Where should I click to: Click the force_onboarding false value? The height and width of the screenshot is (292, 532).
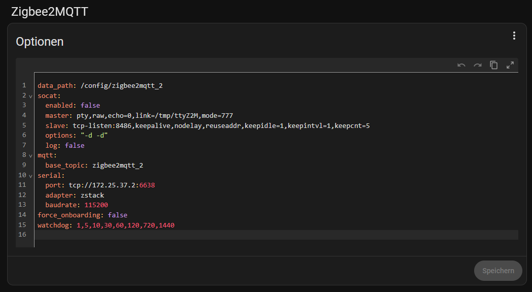(x=117, y=215)
